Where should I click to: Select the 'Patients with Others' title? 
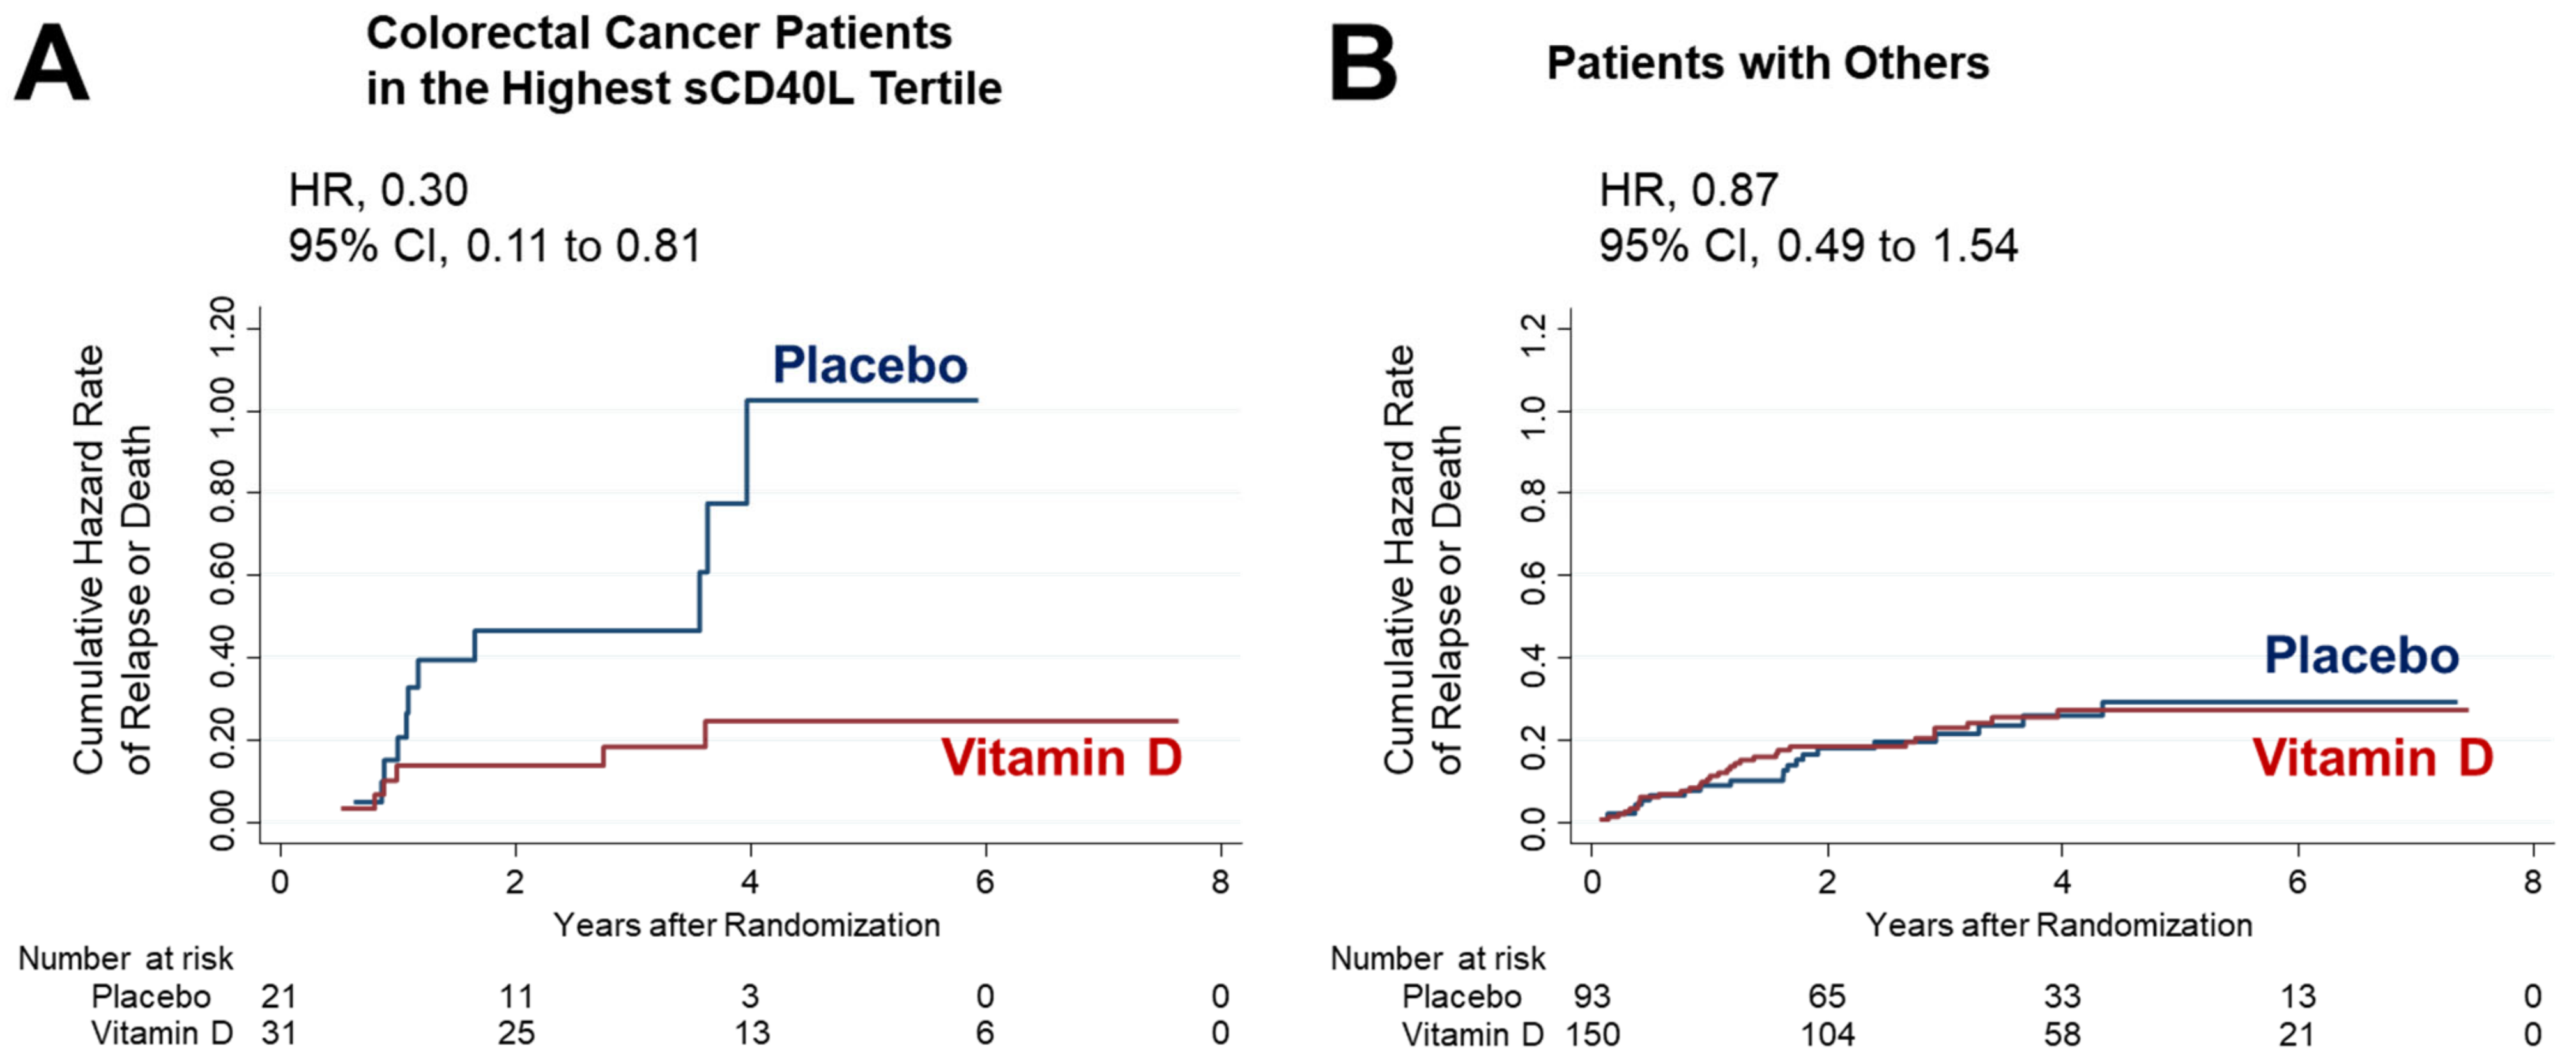pyautogui.click(x=1767, y=63)
